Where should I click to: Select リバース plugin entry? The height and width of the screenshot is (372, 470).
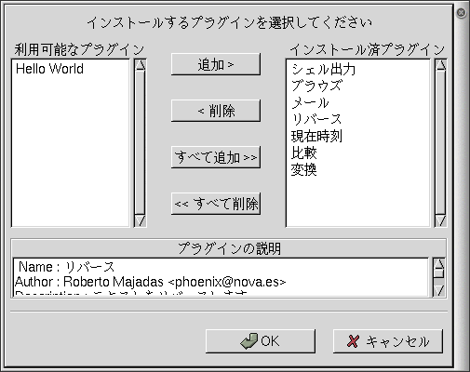[316, 119]
